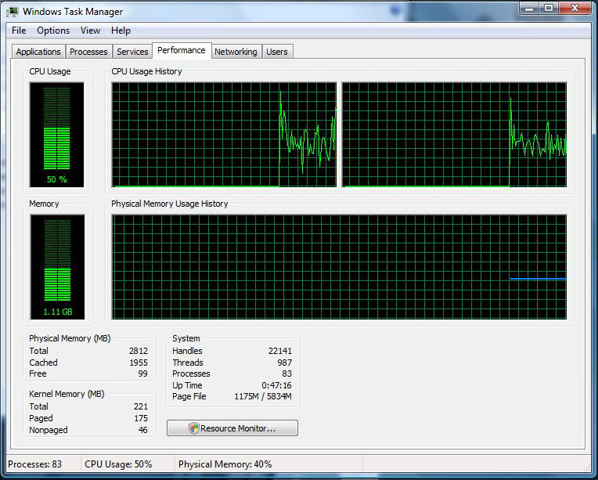Open the Help menu
The width and height of the screenshot is (598, 480).
click(x=121, y=31)
